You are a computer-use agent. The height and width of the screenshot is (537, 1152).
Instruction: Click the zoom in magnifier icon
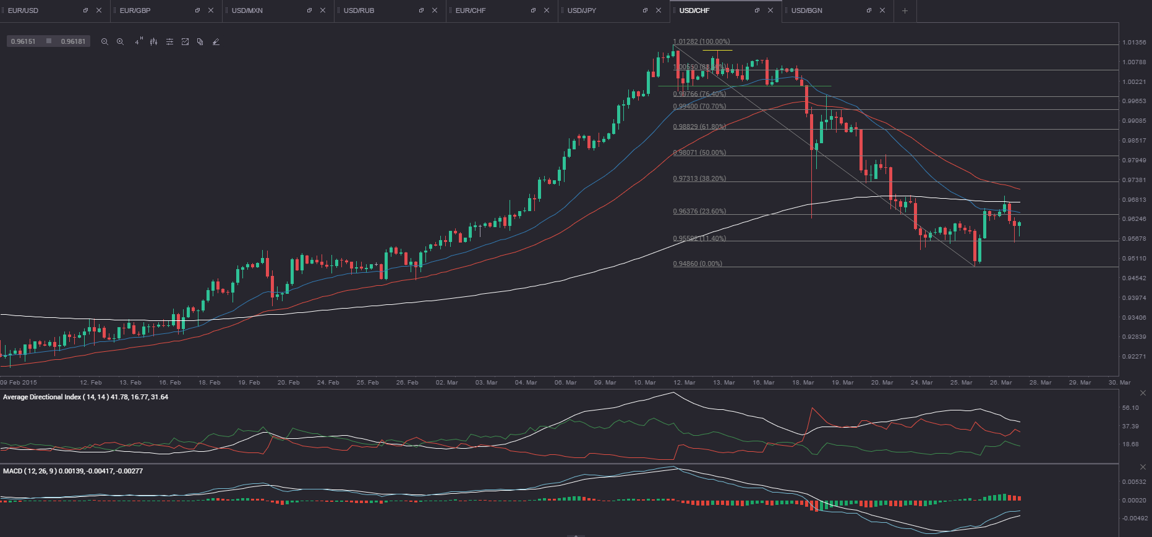pyautogui.click(x=121, y=42)
